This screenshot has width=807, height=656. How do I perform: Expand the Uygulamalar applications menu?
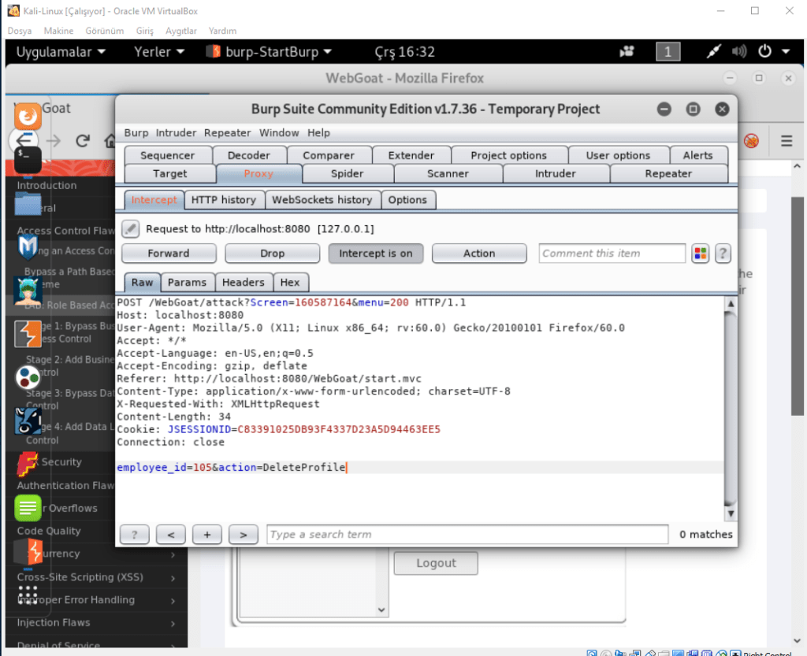(x=61, y=52)
